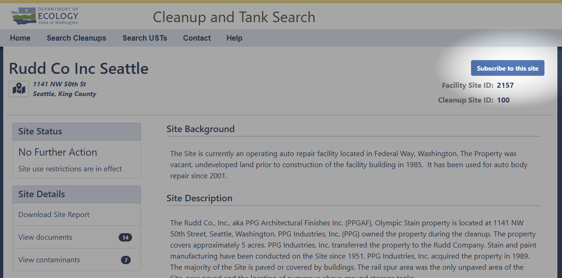Click the Seattle, King County link
562x278 pixels.
(65, 94)
